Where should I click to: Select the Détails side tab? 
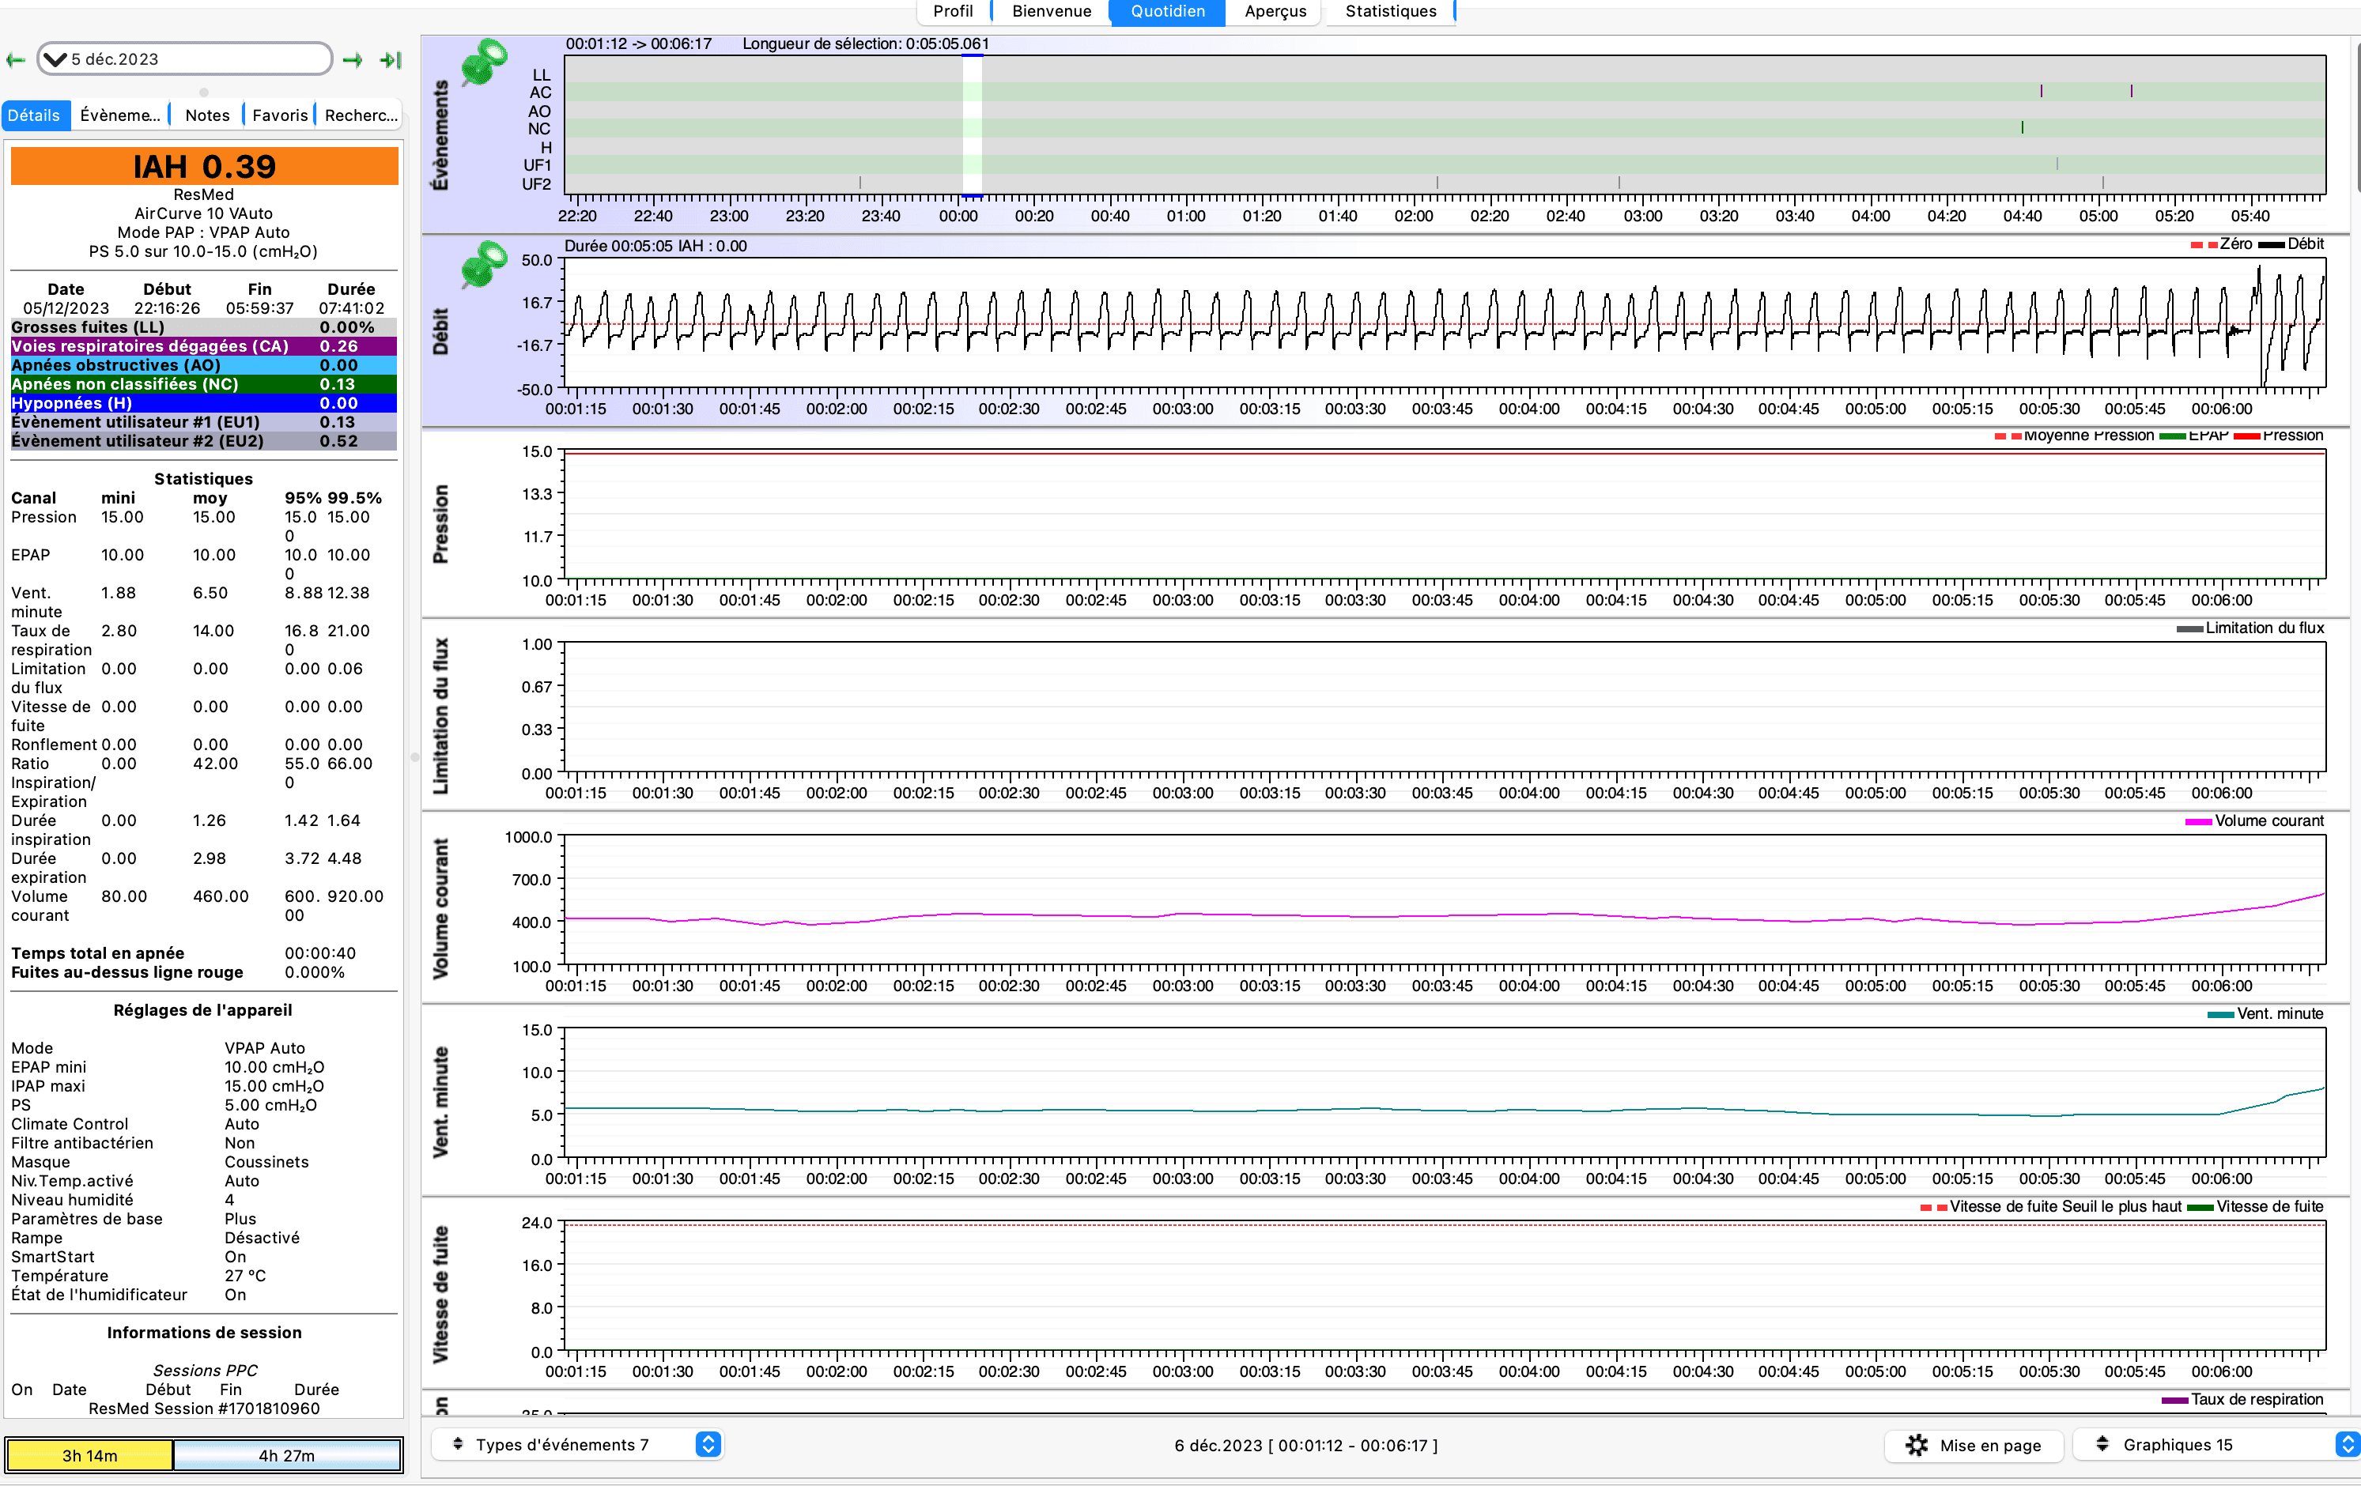click(x=34, y=115)
